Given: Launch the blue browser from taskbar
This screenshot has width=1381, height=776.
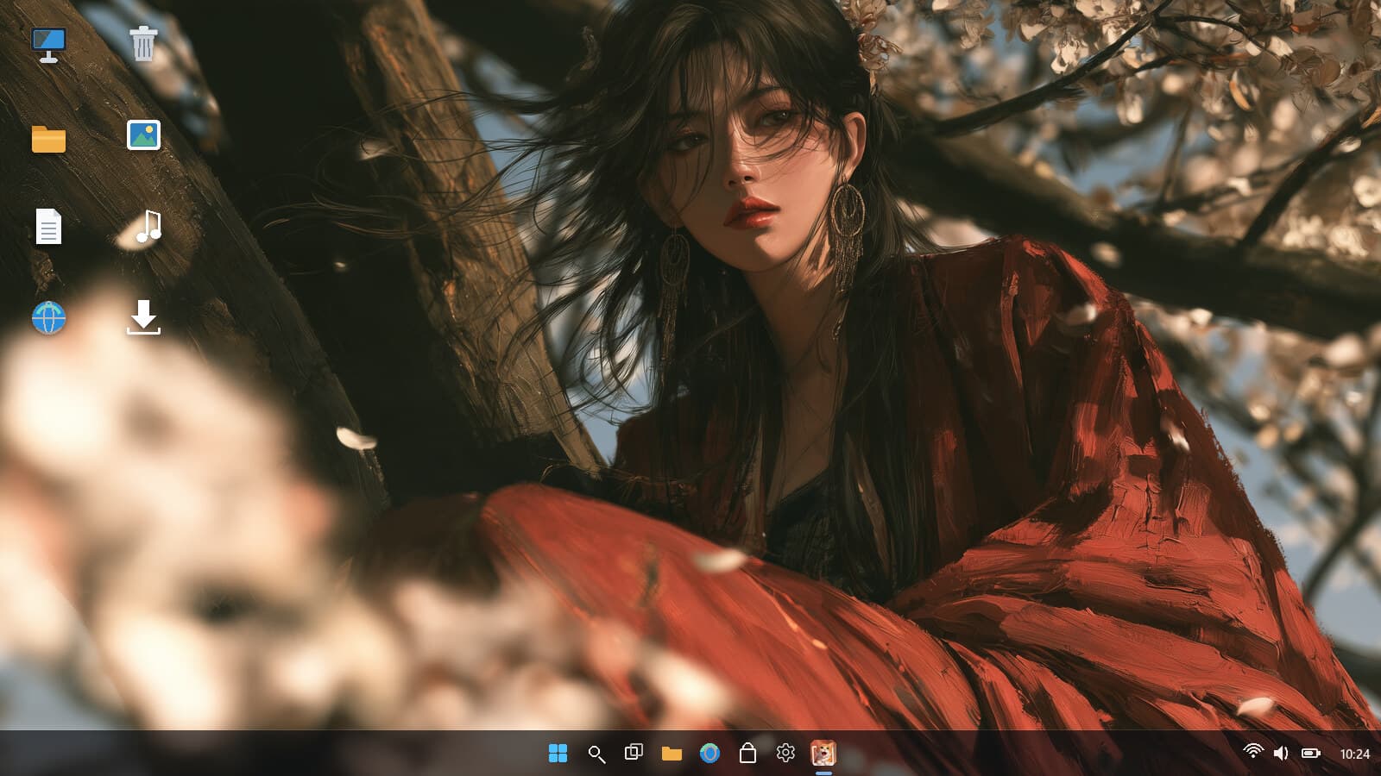Looking at the screenshot, I should coord(709,754).
